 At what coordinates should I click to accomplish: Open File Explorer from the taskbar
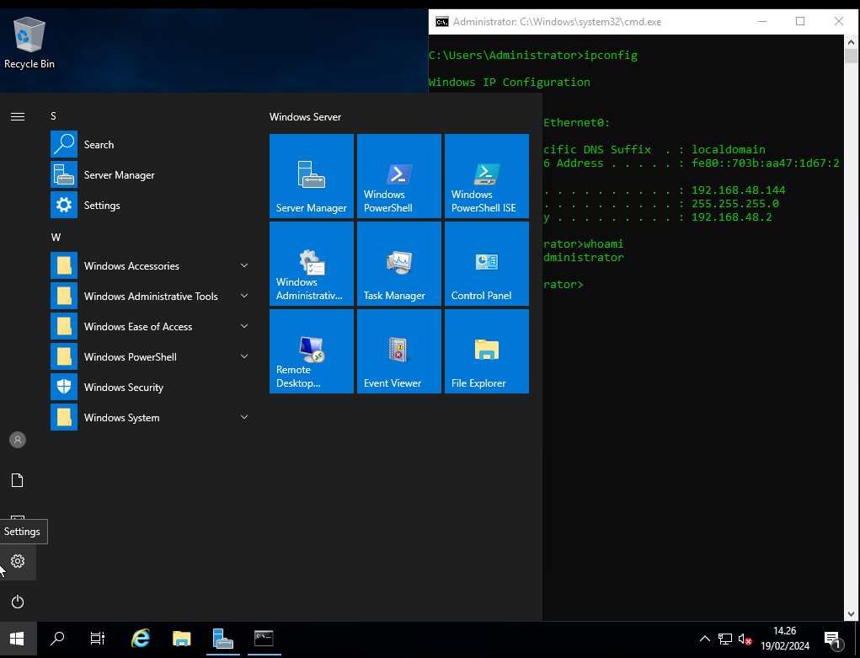pos(182,639)
